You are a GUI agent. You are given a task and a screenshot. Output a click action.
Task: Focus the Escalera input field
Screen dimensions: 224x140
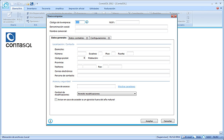[100, 54]
